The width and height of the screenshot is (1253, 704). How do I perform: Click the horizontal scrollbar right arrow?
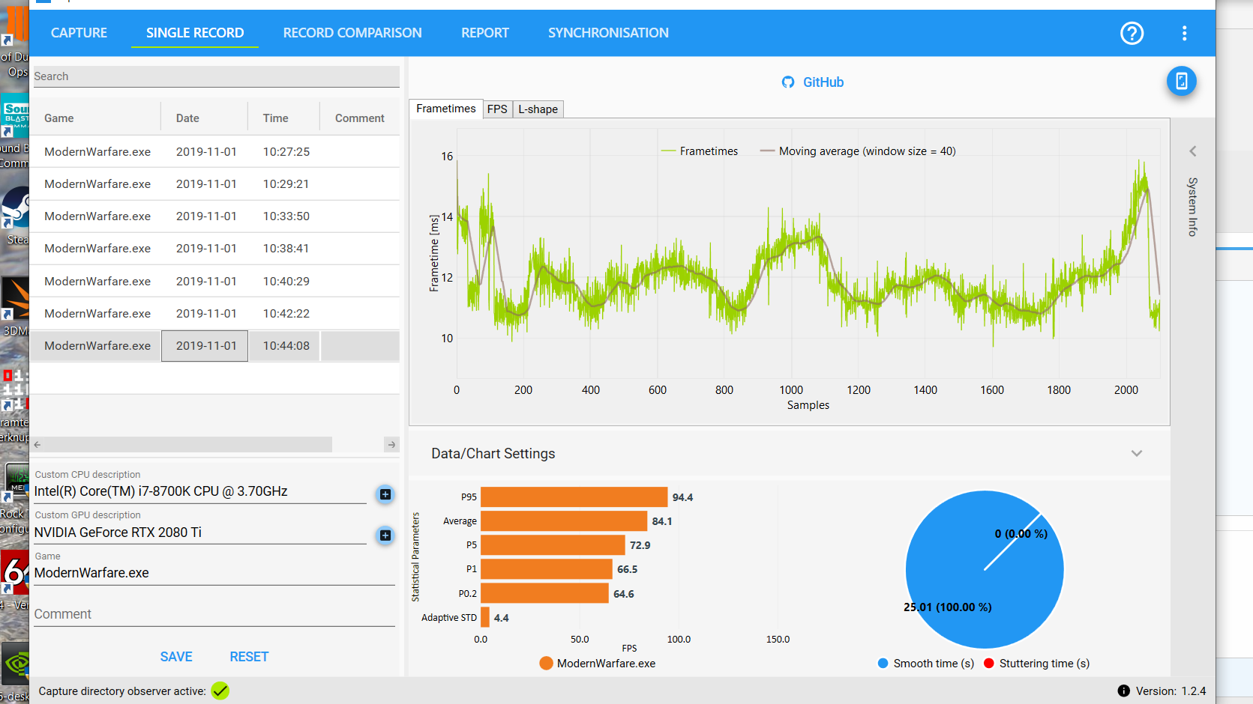[391, 445]
